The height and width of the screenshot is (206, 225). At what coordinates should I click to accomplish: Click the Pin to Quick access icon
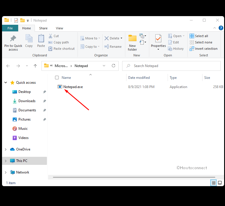(13, 39)
